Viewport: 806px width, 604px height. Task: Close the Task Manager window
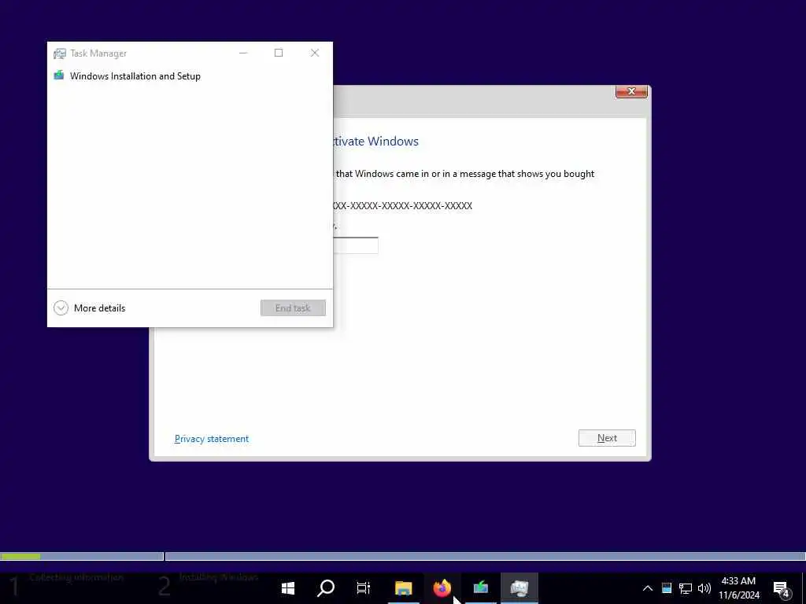(315, 53)
